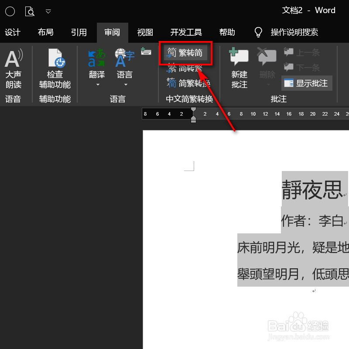The height and width of the screenshot is (349, 349).
Task: Expand the 翻译 dropdown arrow
Action: point(97,85)
